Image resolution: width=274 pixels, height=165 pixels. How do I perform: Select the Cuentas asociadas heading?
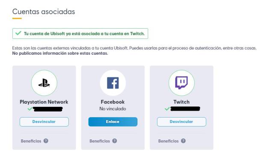point(44,12)
